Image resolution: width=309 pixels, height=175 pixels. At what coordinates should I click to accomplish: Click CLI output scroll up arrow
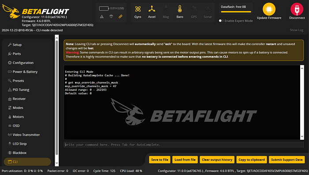click(302, 68)
